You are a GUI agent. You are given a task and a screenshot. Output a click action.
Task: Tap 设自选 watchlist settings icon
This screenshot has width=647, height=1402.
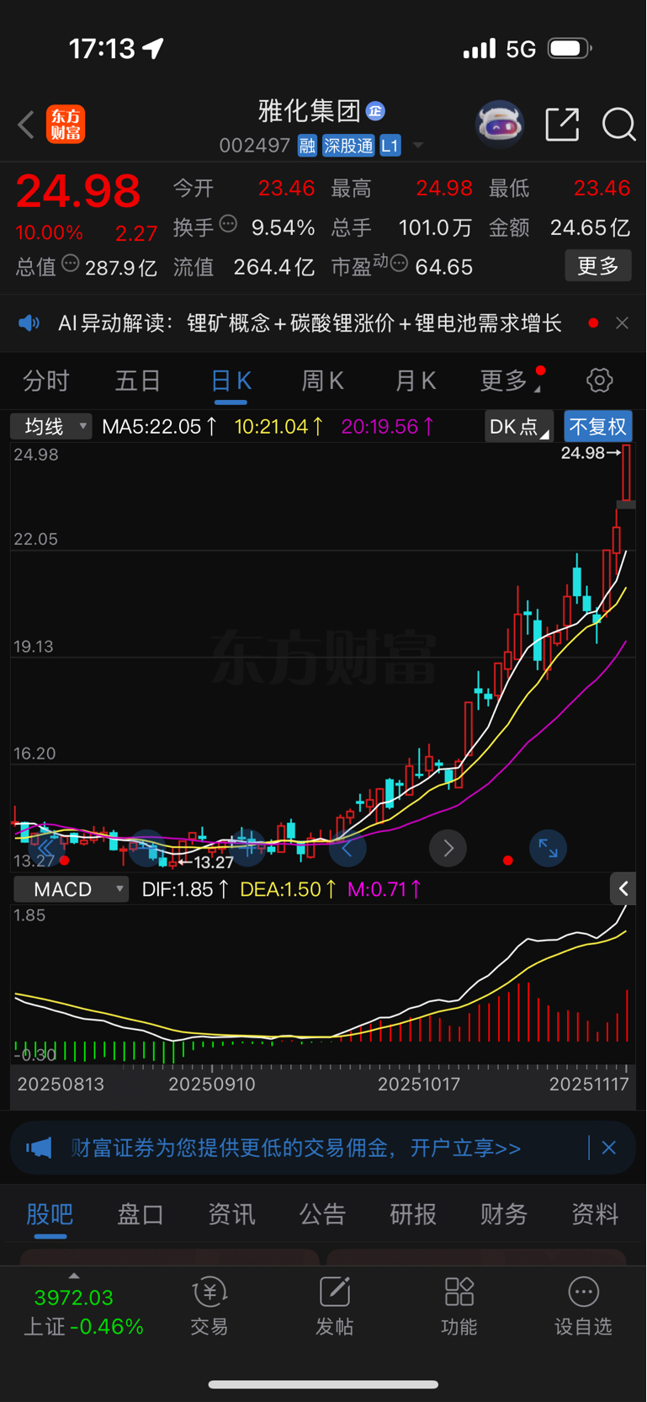[583, 1306]
